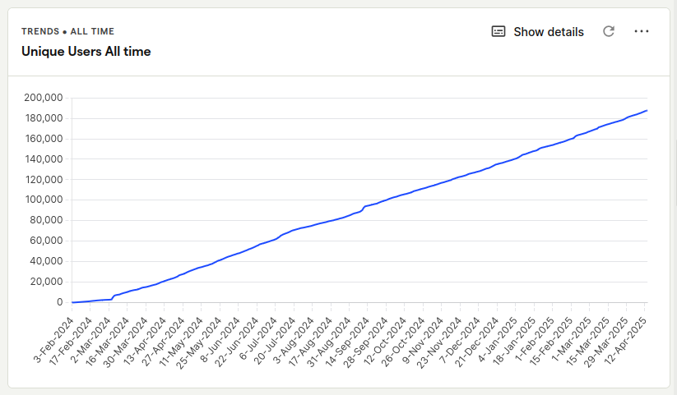Click the 13-Apr-2024 date label
The height and width of the screenshot is (395, 677).
[144, 342]
